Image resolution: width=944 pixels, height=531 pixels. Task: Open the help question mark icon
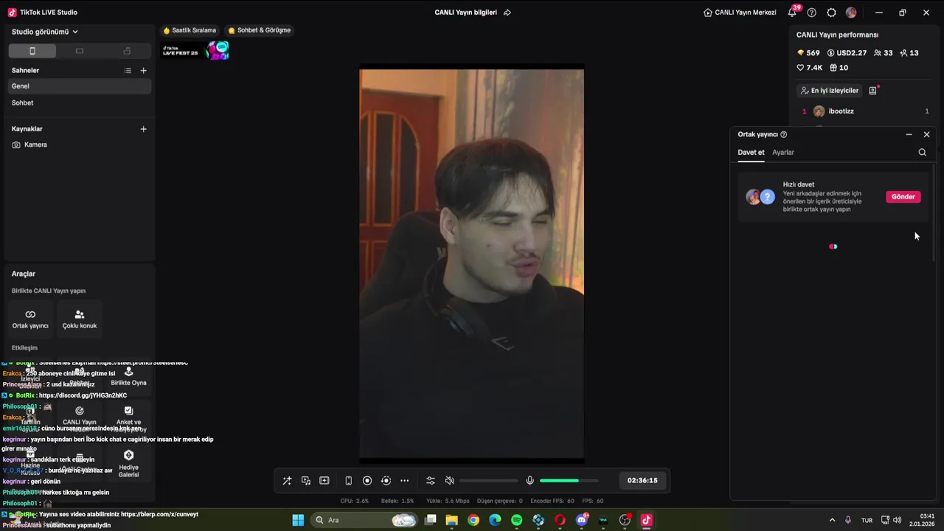pyautogui.click(x=812, y=13)
